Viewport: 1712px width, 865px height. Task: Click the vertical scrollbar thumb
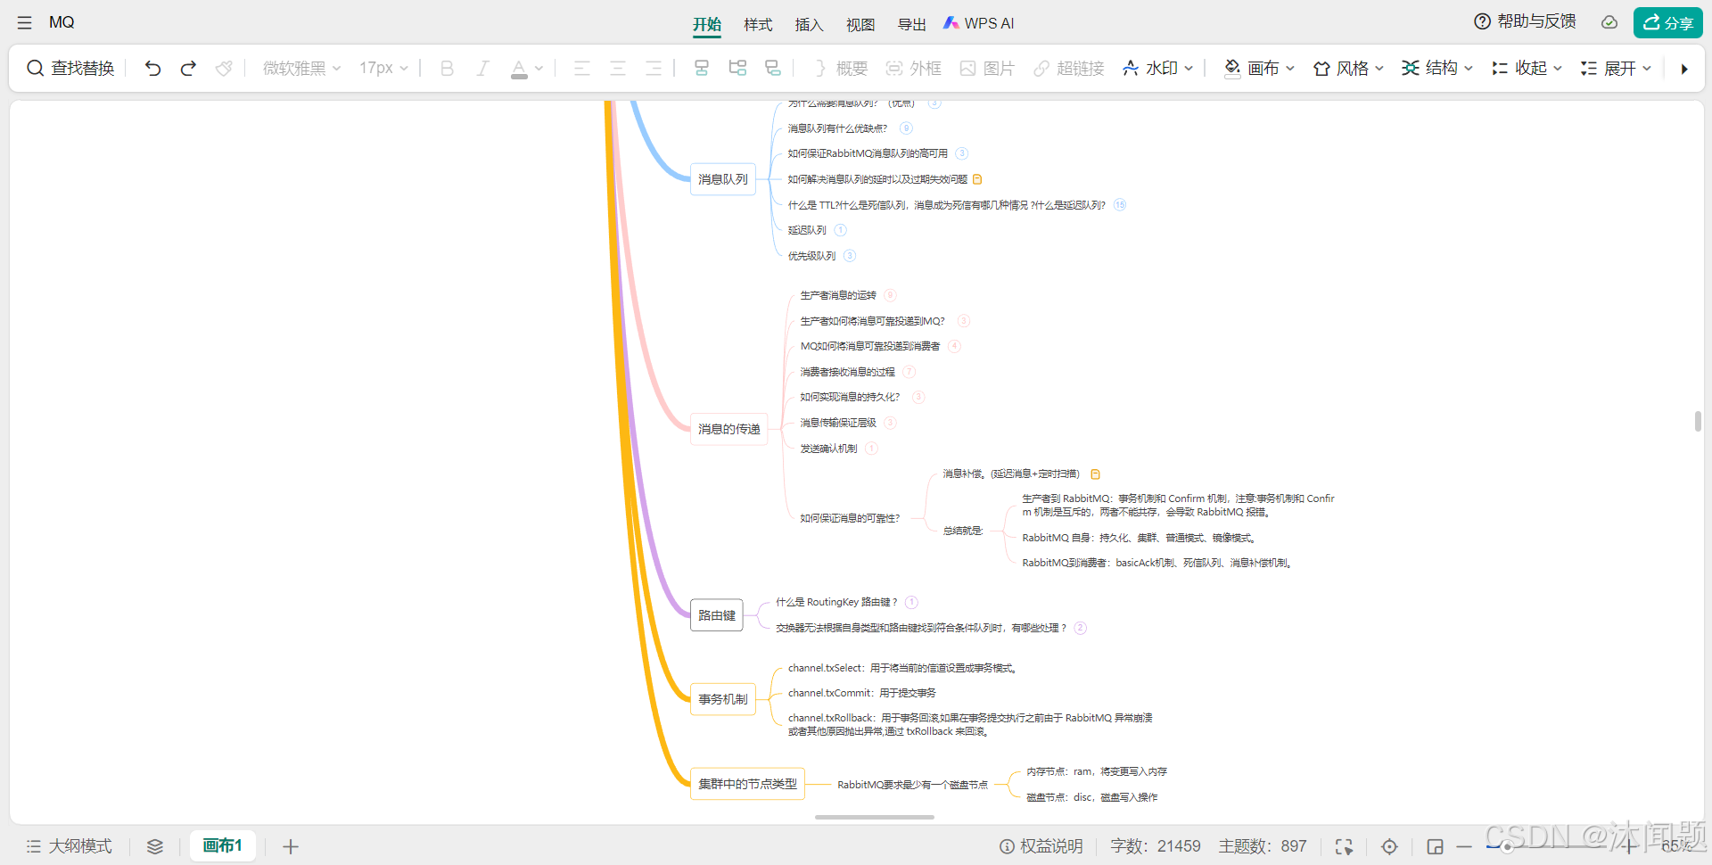1698,421
